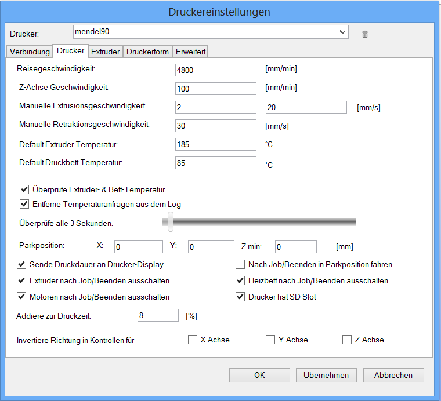Screen dimensions: 441x401
Task: Tick the Z-Achse invert checkbox
Action: coord(347,340)
